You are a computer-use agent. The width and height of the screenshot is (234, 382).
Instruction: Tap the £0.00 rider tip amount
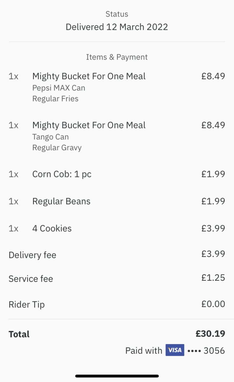pos(213,304)
